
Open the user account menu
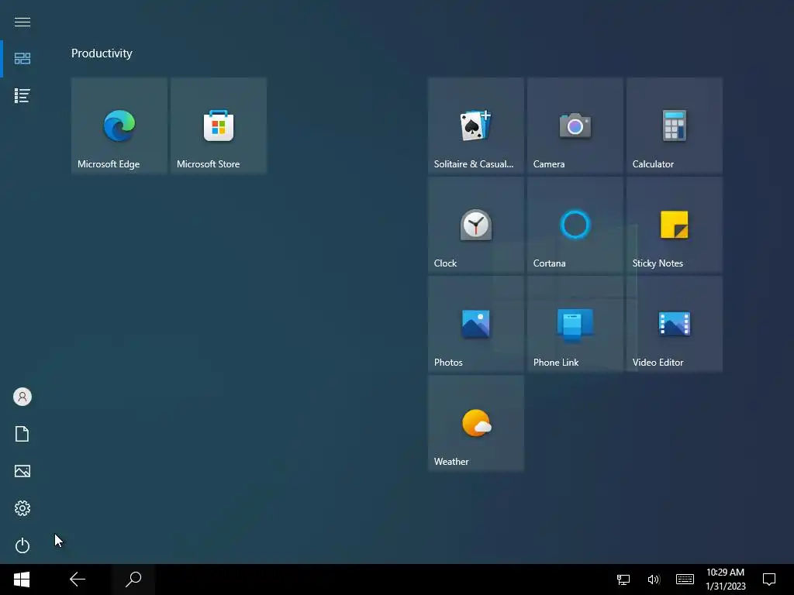[22, 397]
